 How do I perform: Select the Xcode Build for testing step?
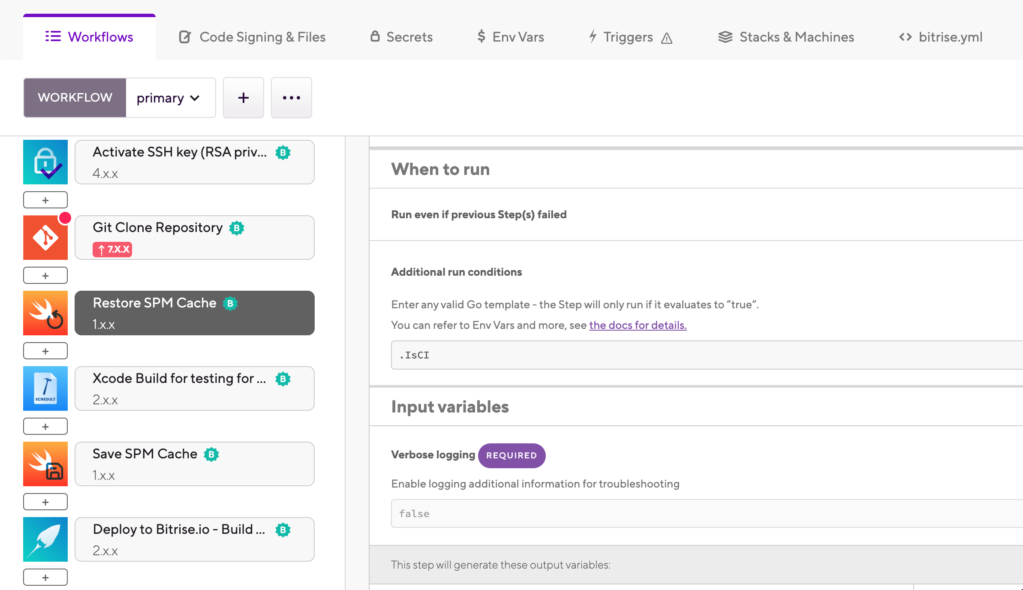(x=195, y=388)
